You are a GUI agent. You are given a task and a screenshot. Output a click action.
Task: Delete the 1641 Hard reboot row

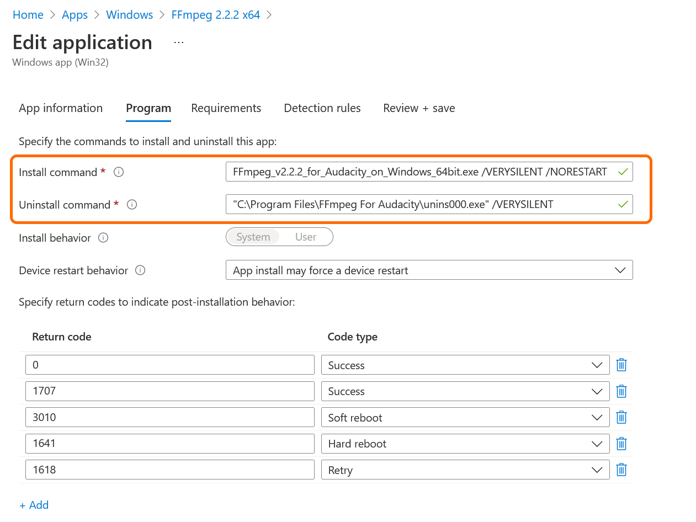click(621, 444)
